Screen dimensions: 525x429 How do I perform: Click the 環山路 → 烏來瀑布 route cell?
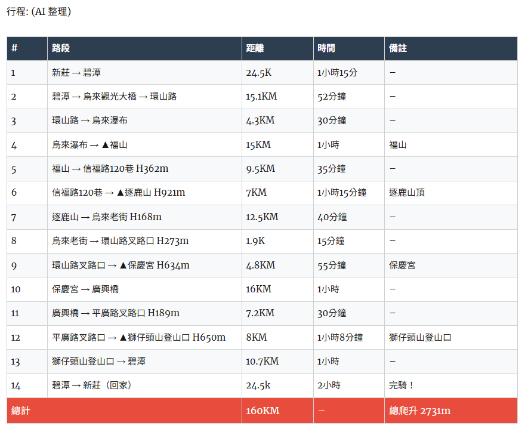89,121
